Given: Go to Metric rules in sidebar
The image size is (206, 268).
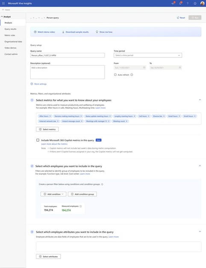Looking at the screenshot, I should pos(10,35).
